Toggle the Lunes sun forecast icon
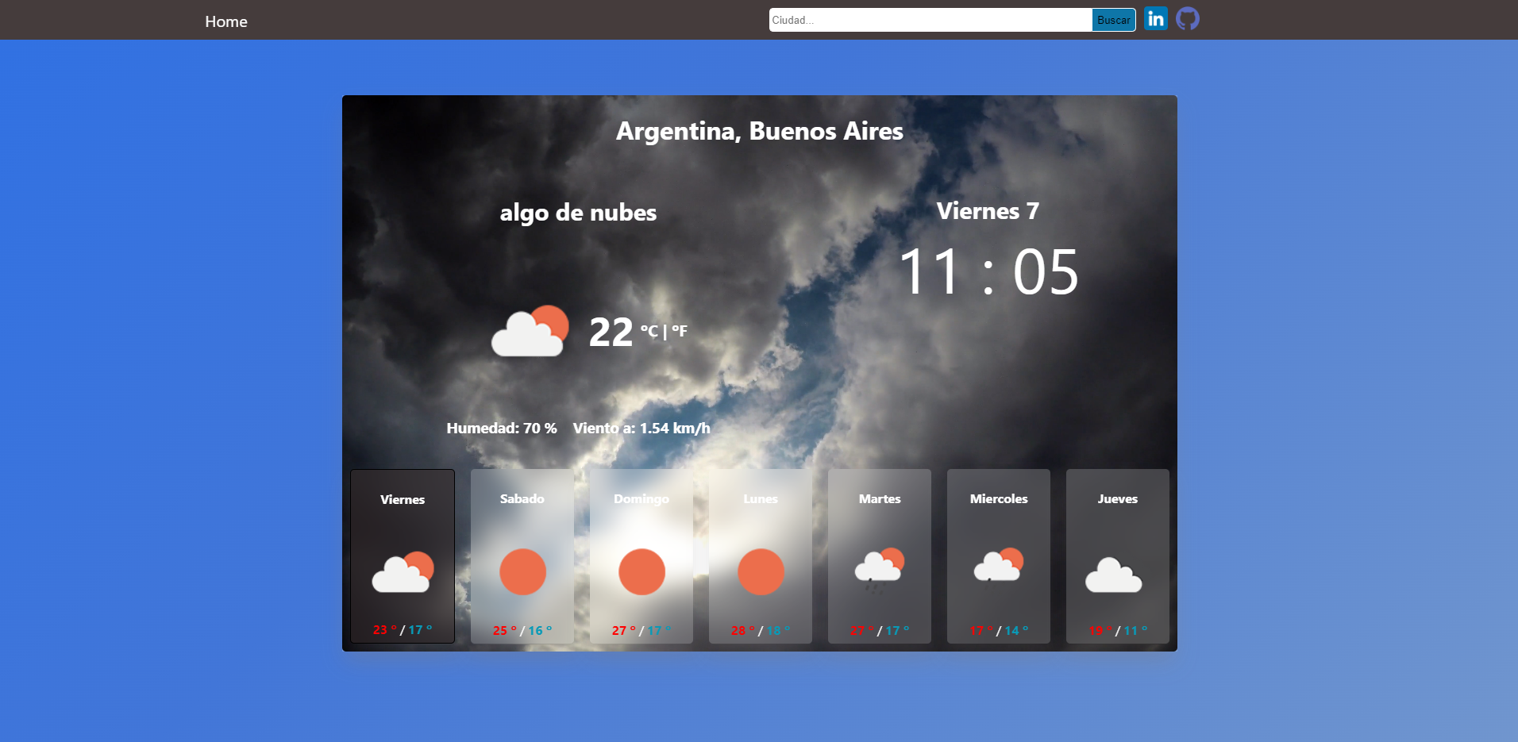This screenshot has height=742, width=1518. (x=760, y=571)
